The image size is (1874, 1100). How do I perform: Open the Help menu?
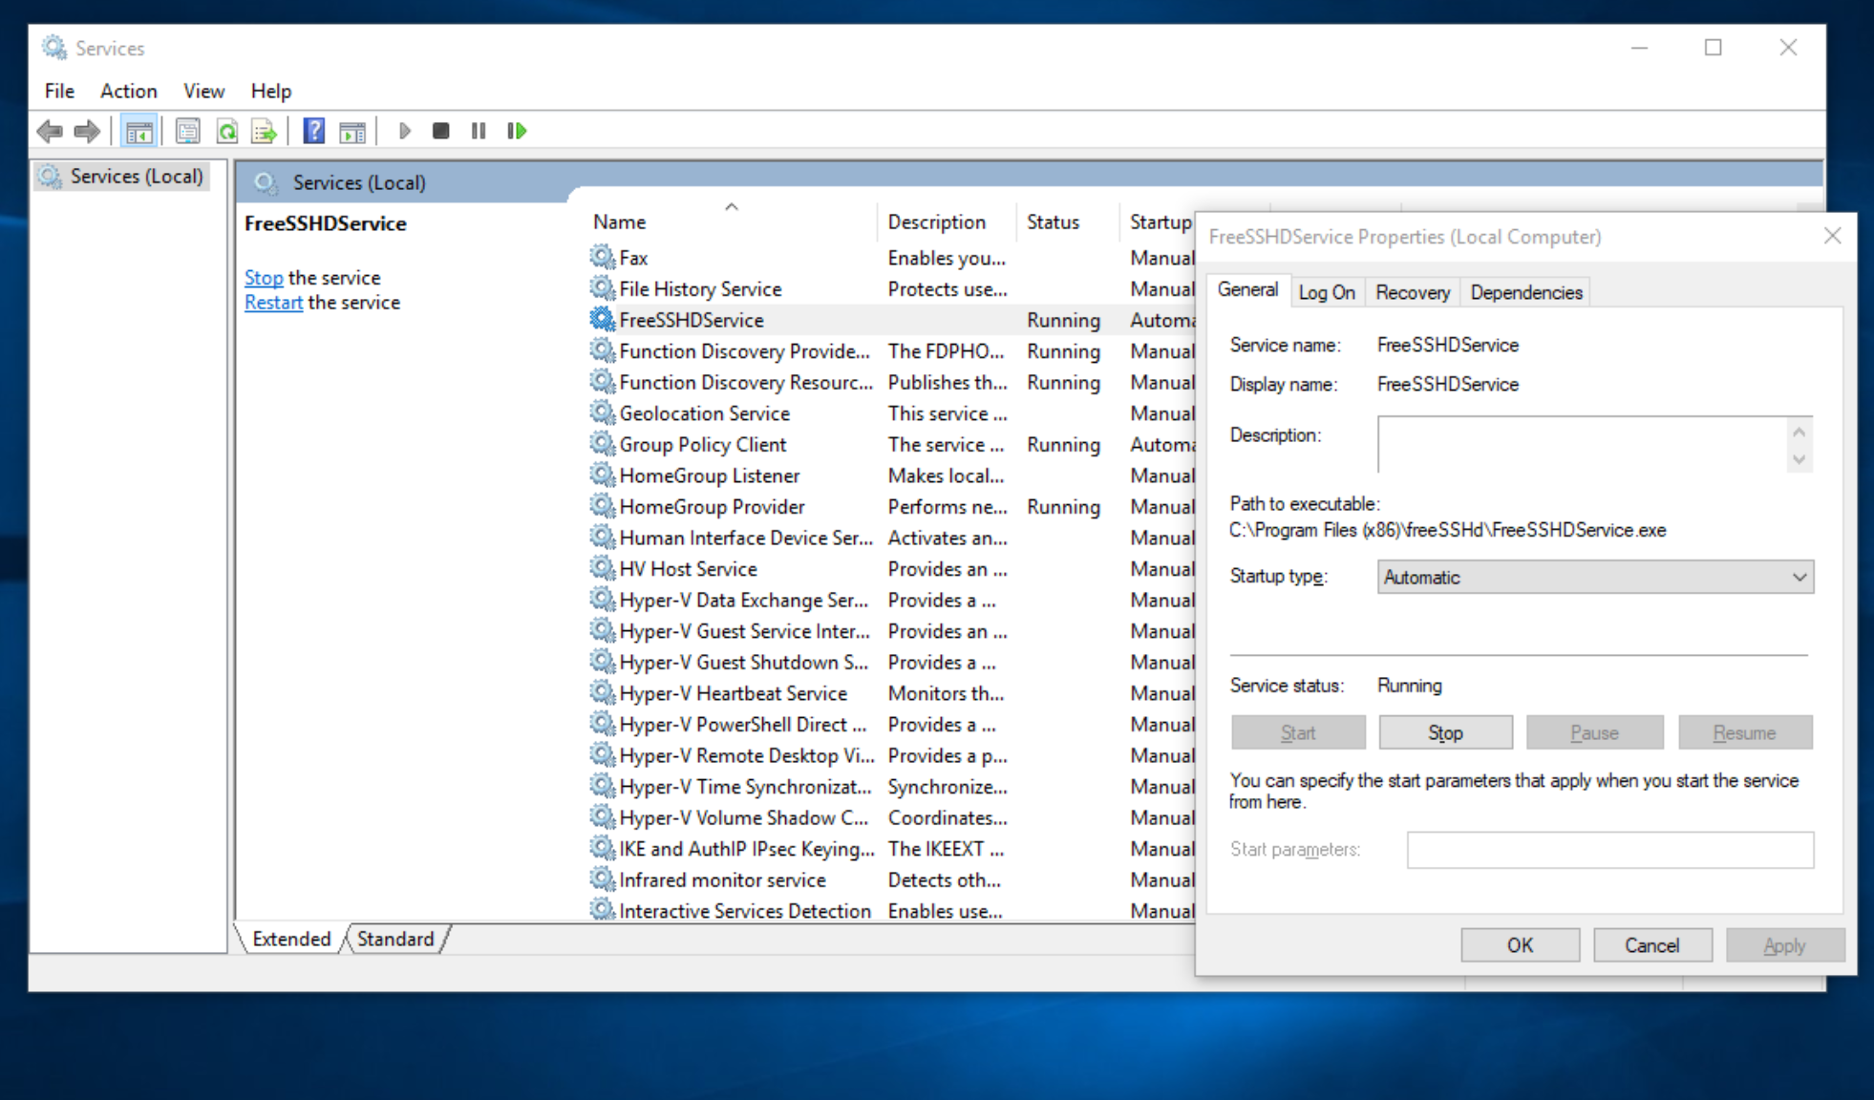coord(271,91)
